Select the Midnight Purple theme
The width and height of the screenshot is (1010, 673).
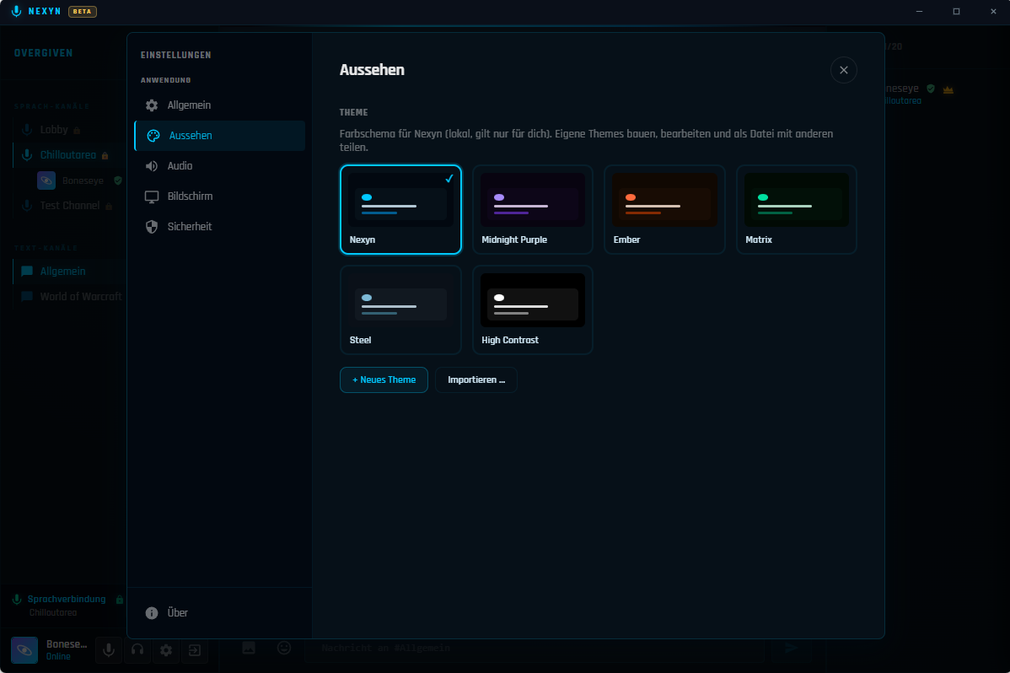pos(533,209)
